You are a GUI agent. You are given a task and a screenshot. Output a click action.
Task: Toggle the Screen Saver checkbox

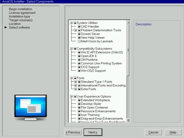coord(79,34)
